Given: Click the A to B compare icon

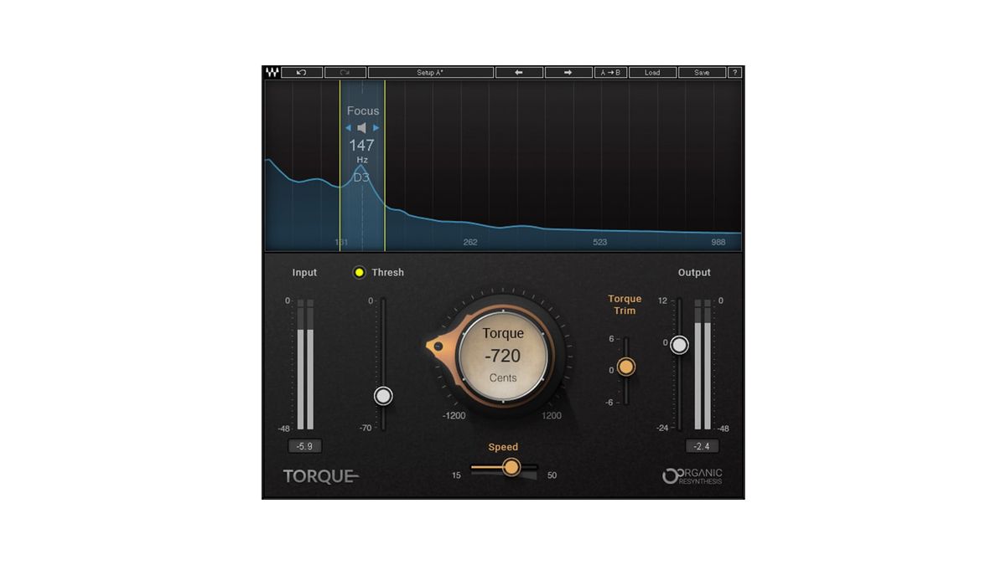Looking at the screenshot, I should tap(612, 72).
